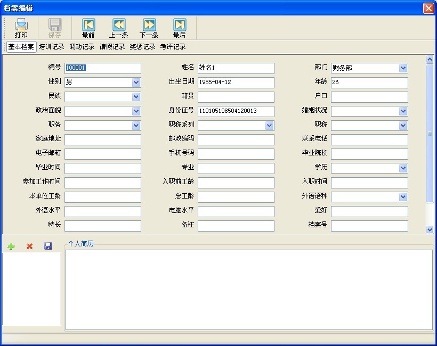Click the 出生日期 field showing 1985-04-12
The width and height of the screenshot is (437, 346).
click(236, 83)
